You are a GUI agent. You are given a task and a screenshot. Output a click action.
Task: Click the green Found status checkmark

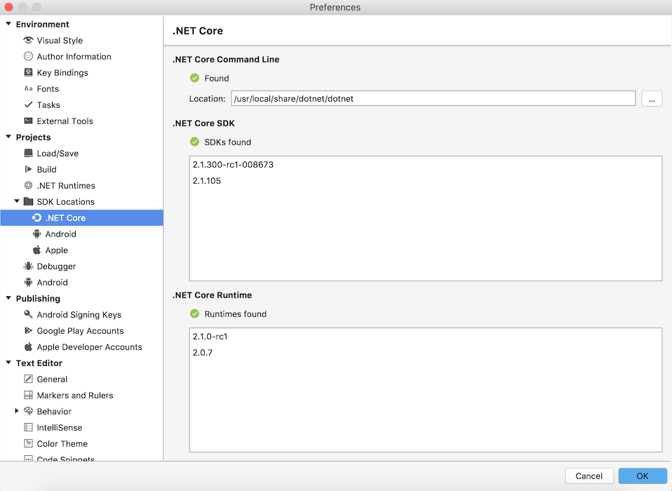click(x=194, y=78)
